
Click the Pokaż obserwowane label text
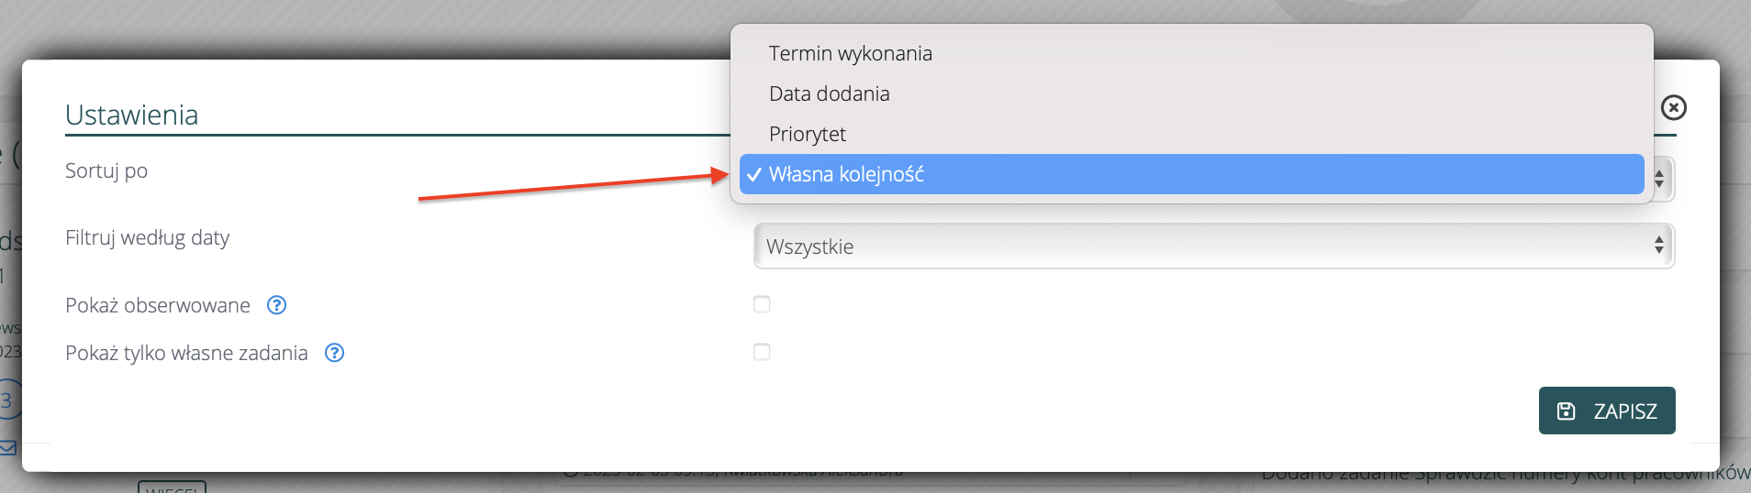pyautogui.click(x=158, y=305)
